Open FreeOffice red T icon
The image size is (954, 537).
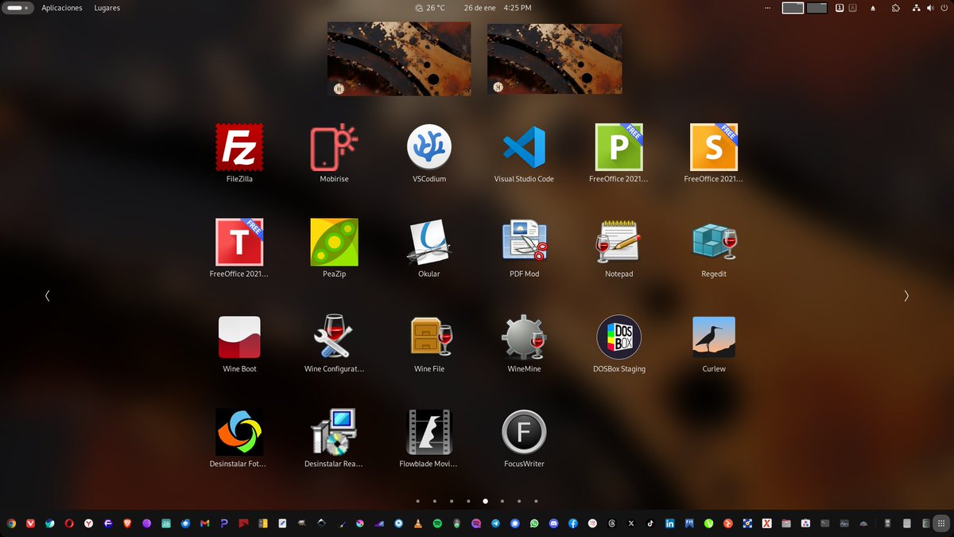point(239,249)
